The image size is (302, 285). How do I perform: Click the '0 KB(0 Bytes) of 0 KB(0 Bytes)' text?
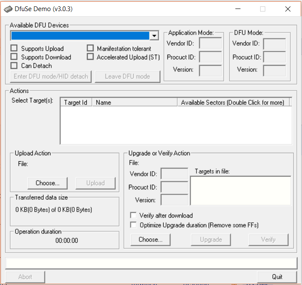pyautogui.click(x=54, y=209)
